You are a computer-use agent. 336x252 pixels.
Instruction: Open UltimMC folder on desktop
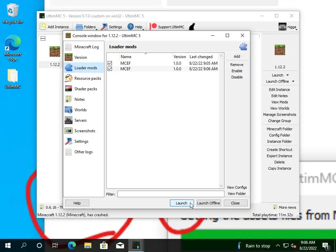(12, 79)
